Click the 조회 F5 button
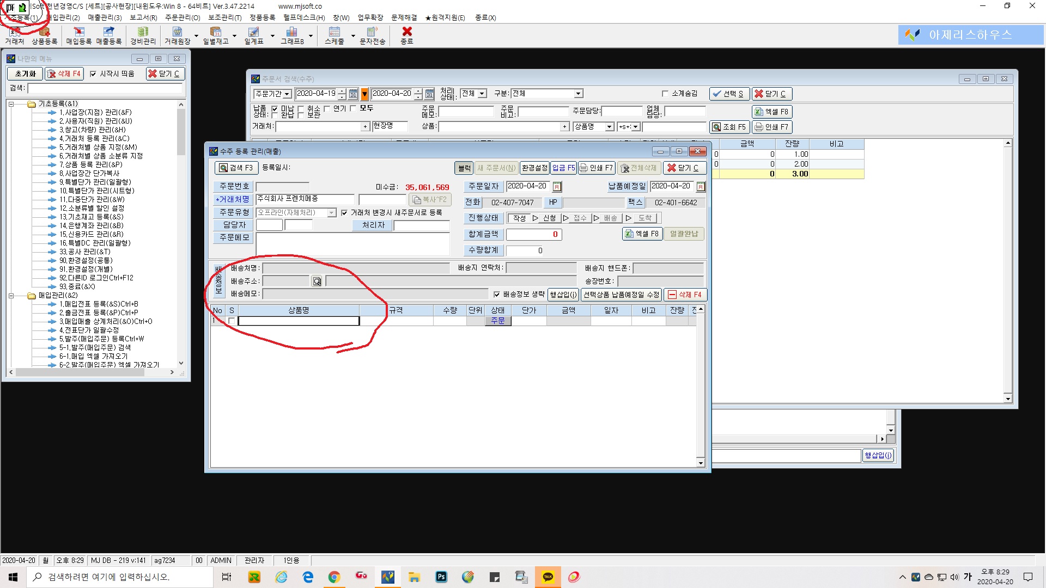This screenshot has width=1046, height=588. [729, 127]
